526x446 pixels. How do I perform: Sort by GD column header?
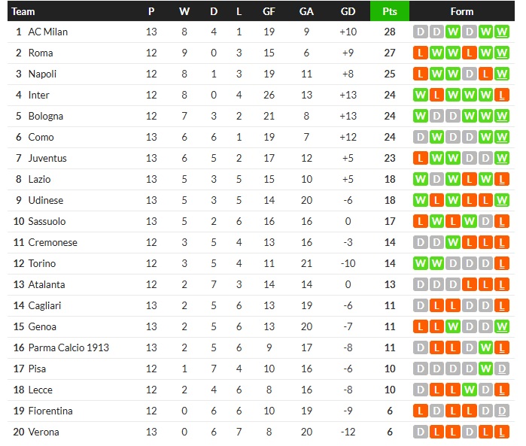[348, 11]
